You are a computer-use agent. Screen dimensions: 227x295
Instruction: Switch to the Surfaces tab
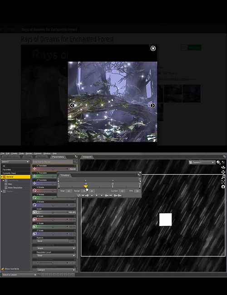coord(42,157)
